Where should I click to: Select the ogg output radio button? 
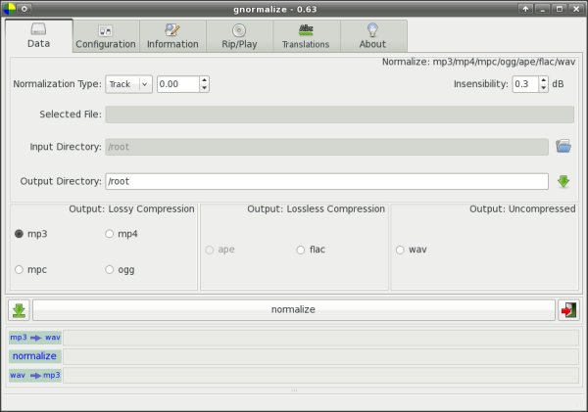[110, 269]
